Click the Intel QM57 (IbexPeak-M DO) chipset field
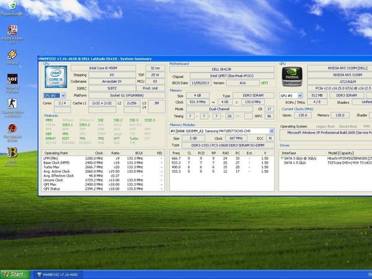Viewport: 372px width, 279px height. [232, 76]
